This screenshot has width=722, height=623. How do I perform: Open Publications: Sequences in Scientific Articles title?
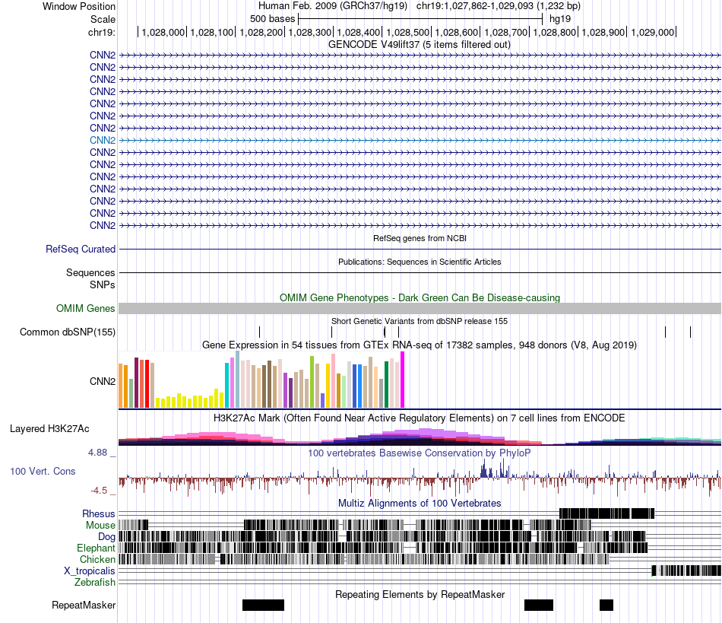coord(420,262)
